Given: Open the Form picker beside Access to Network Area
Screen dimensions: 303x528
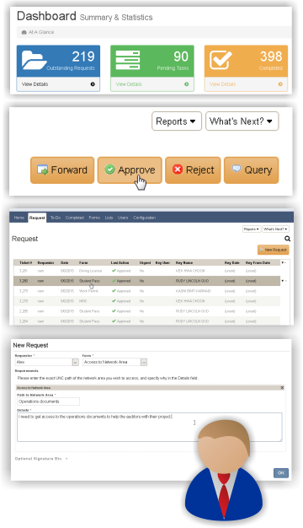Looking at the screenshot, I should (x=144, y=362).
